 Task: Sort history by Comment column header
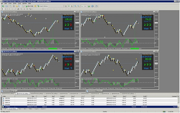[x=162, y=96]
